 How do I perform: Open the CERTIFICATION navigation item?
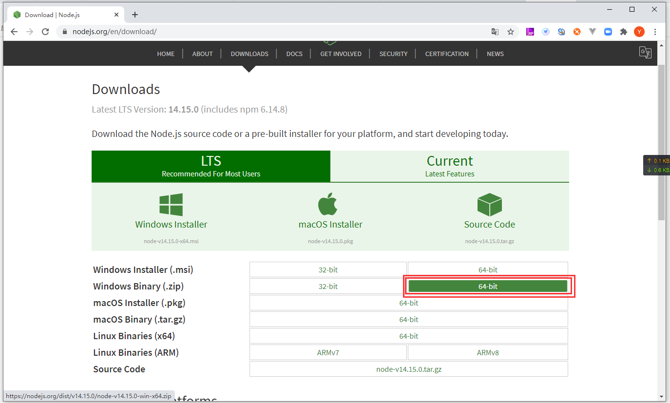click(447, 54)
